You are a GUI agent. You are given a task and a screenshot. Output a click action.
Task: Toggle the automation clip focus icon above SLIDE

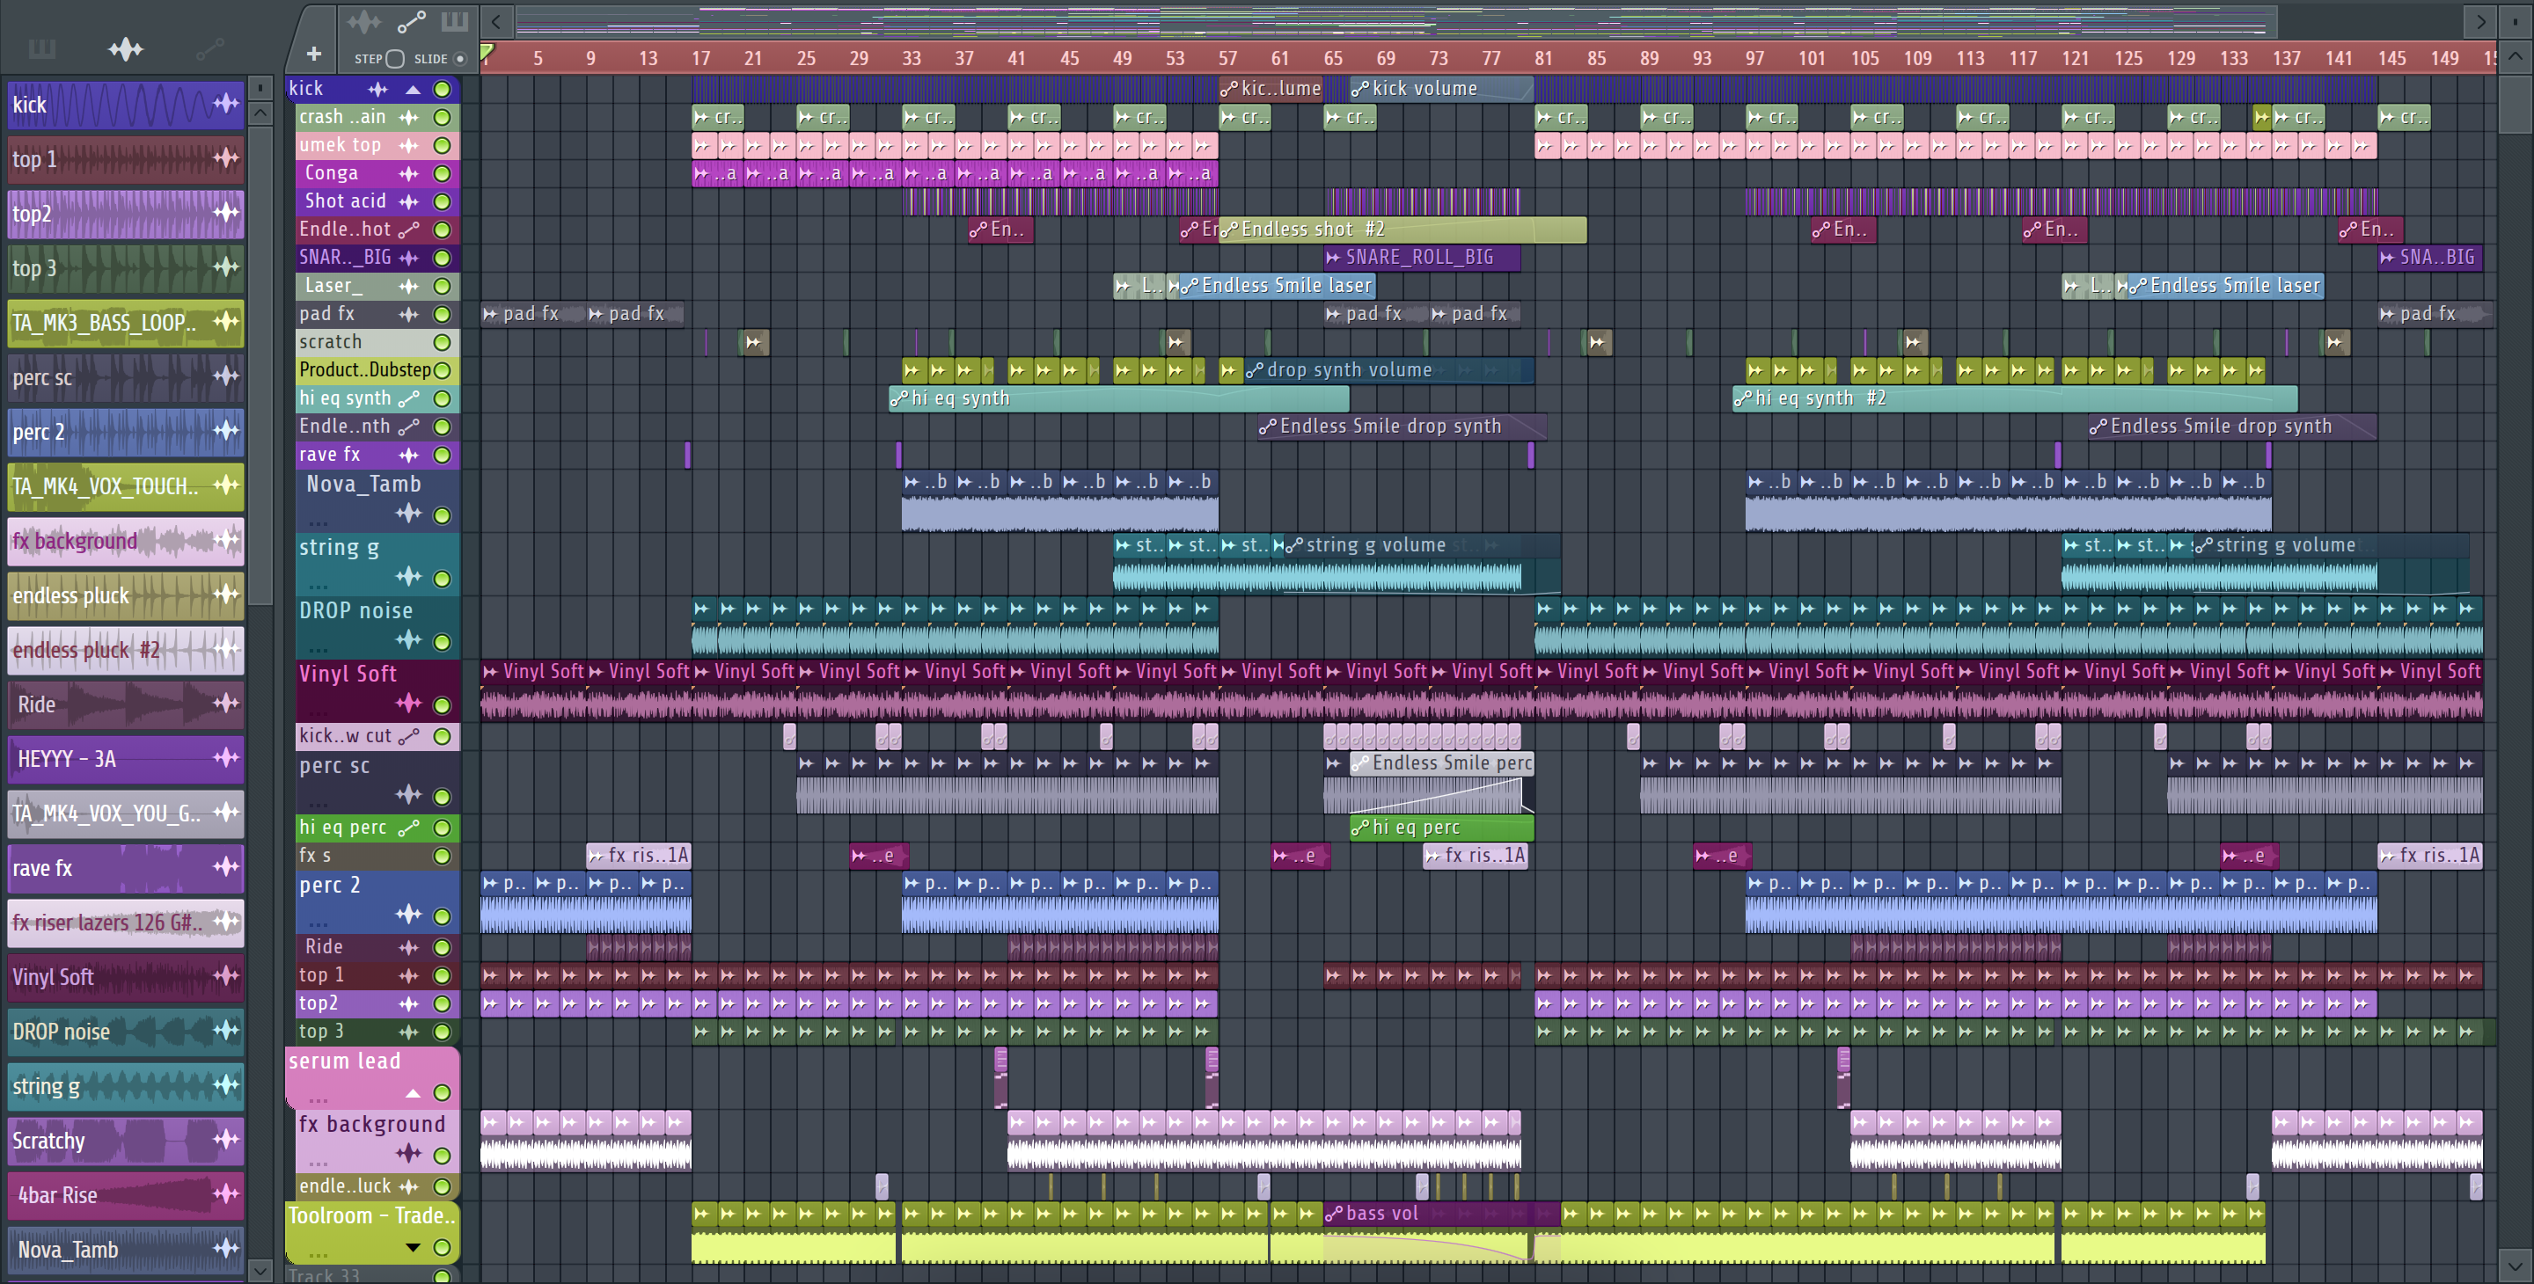tap(411, 20)
